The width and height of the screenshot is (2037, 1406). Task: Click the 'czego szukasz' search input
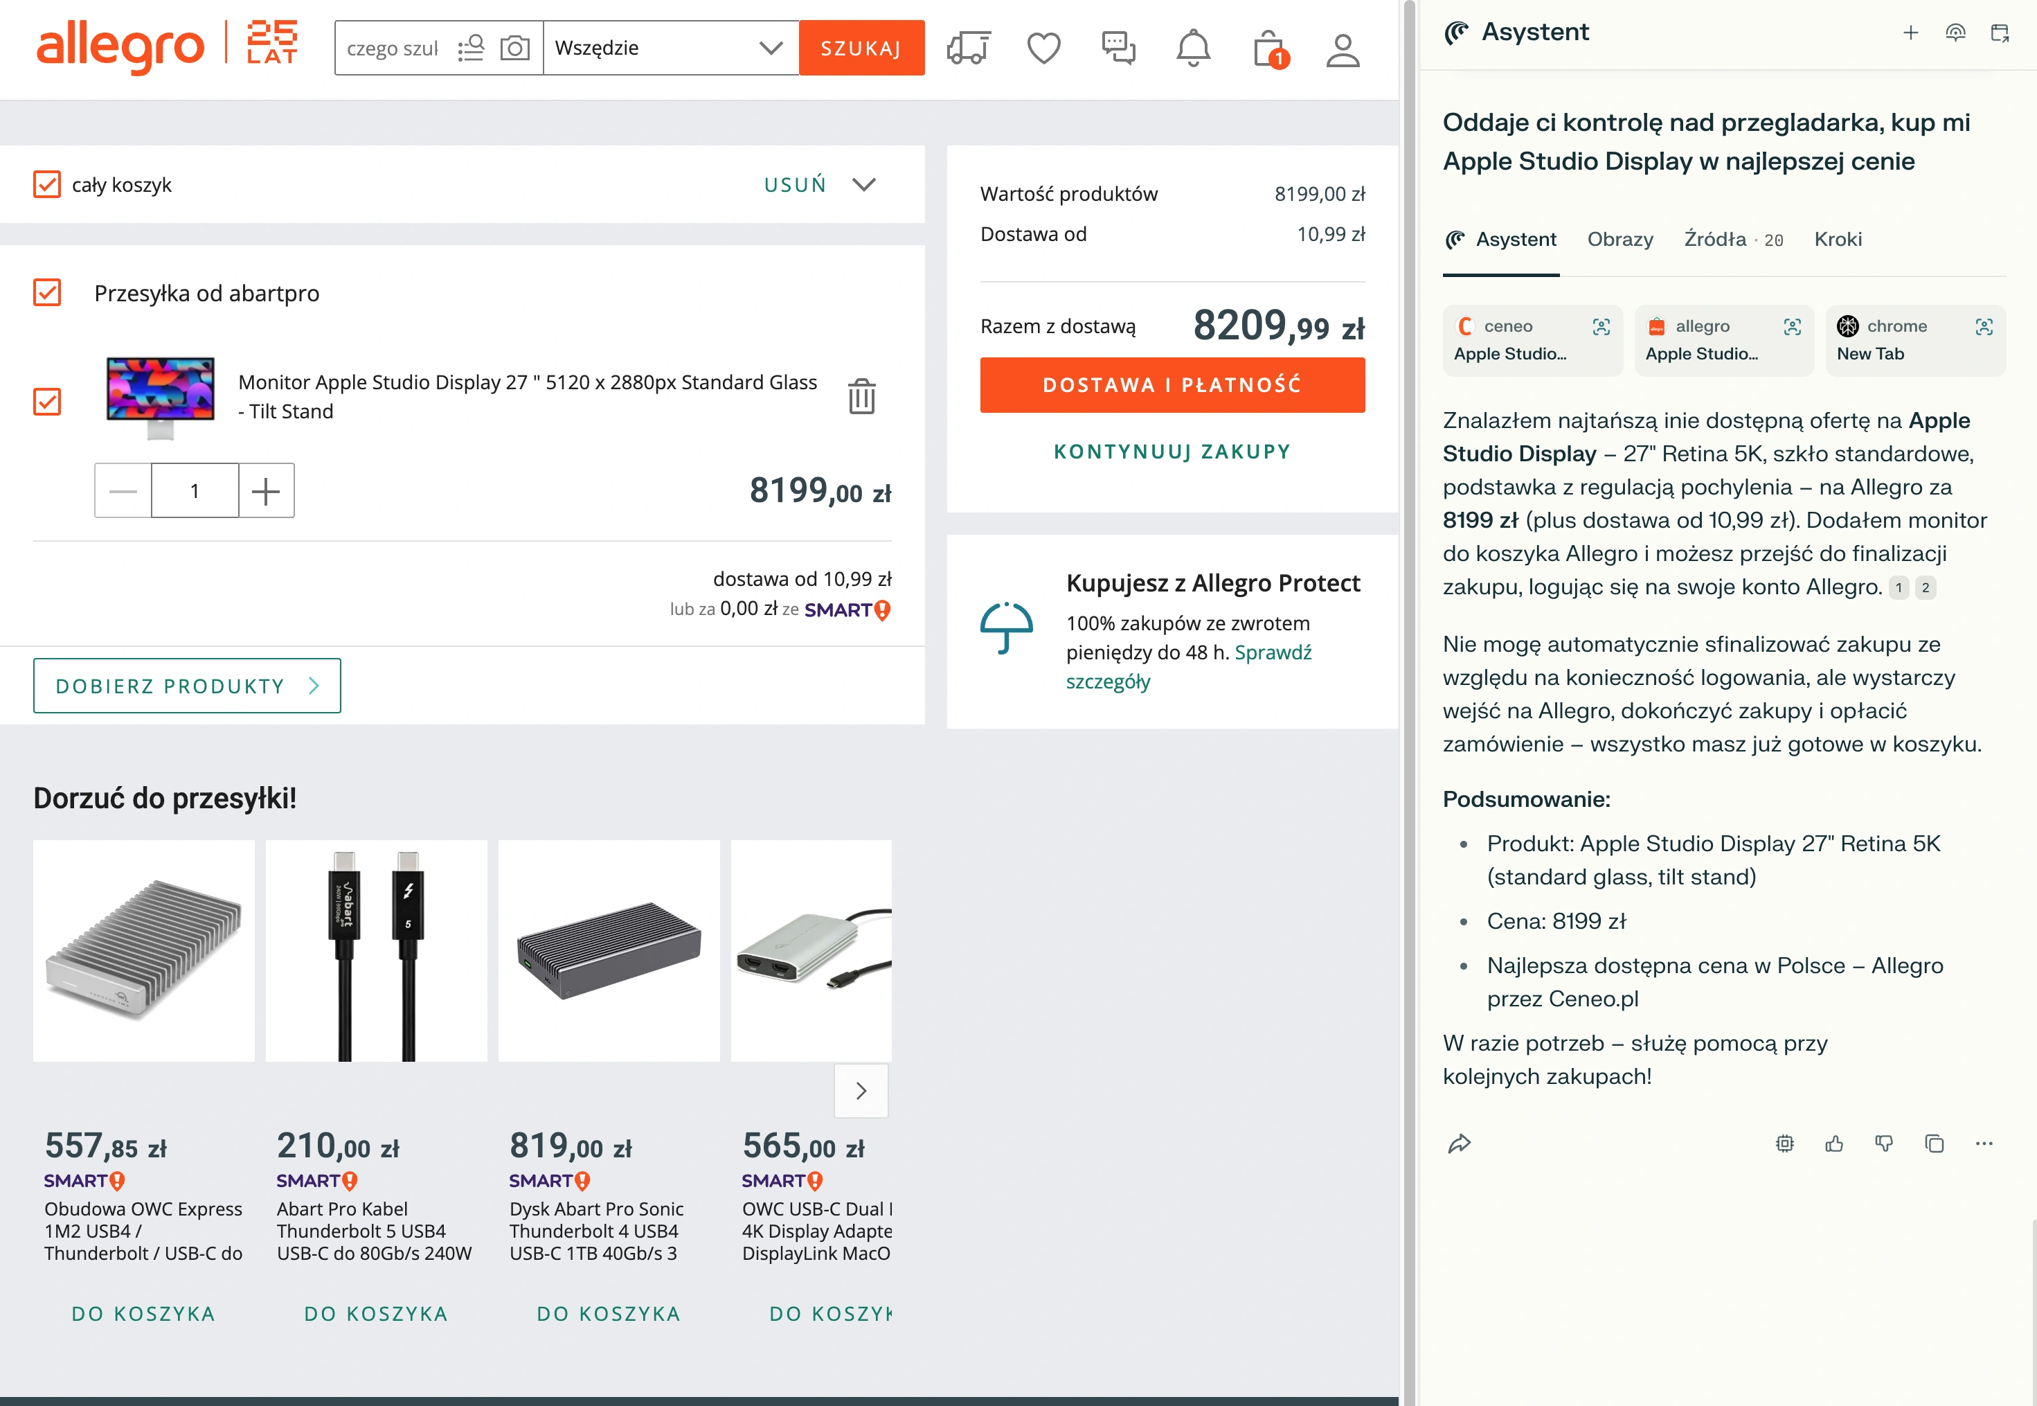(394, 48)
